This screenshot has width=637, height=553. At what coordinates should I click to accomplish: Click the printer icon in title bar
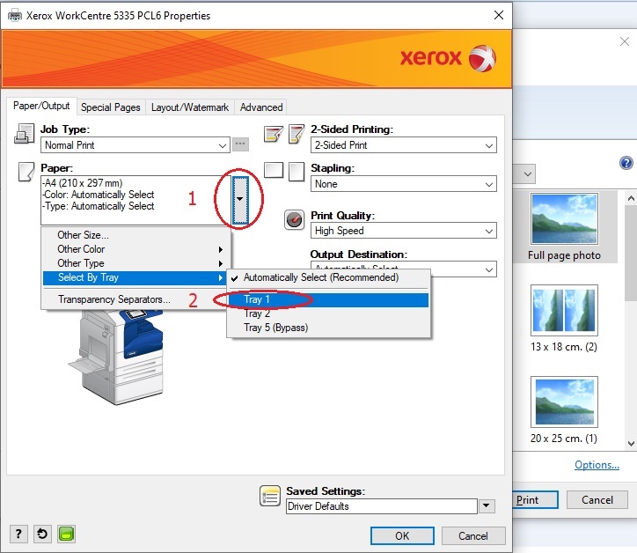15,16
